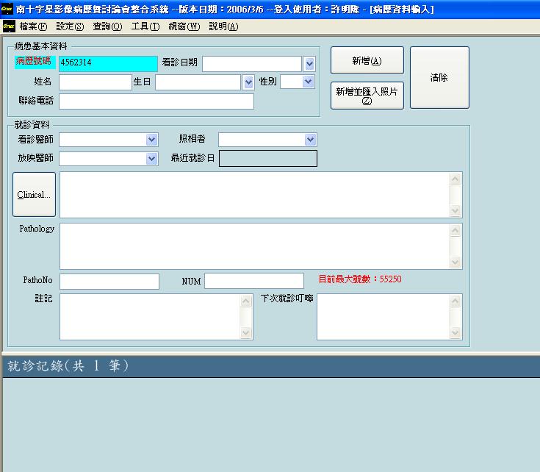Click scroll down arrow in 下次就診叮嚀 area
This screenshot has height=472, width=540.
(456, 332)
